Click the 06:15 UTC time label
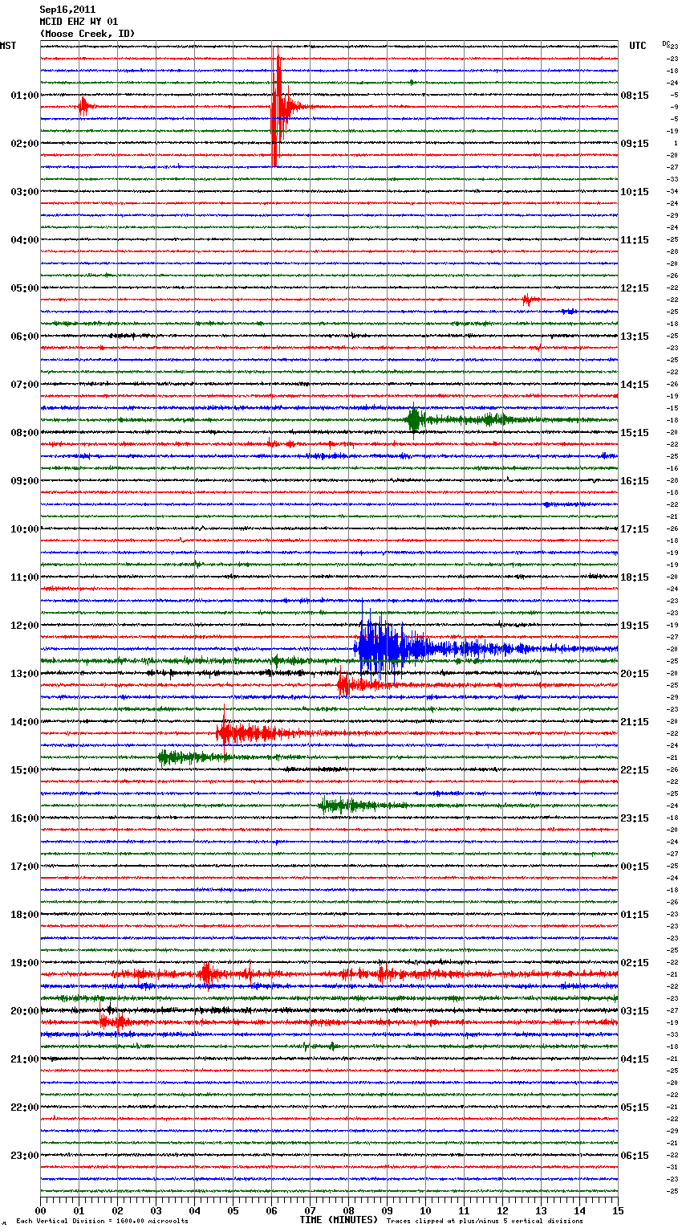The height and width of the screenshot is (1232, 682). point(635,1155)
